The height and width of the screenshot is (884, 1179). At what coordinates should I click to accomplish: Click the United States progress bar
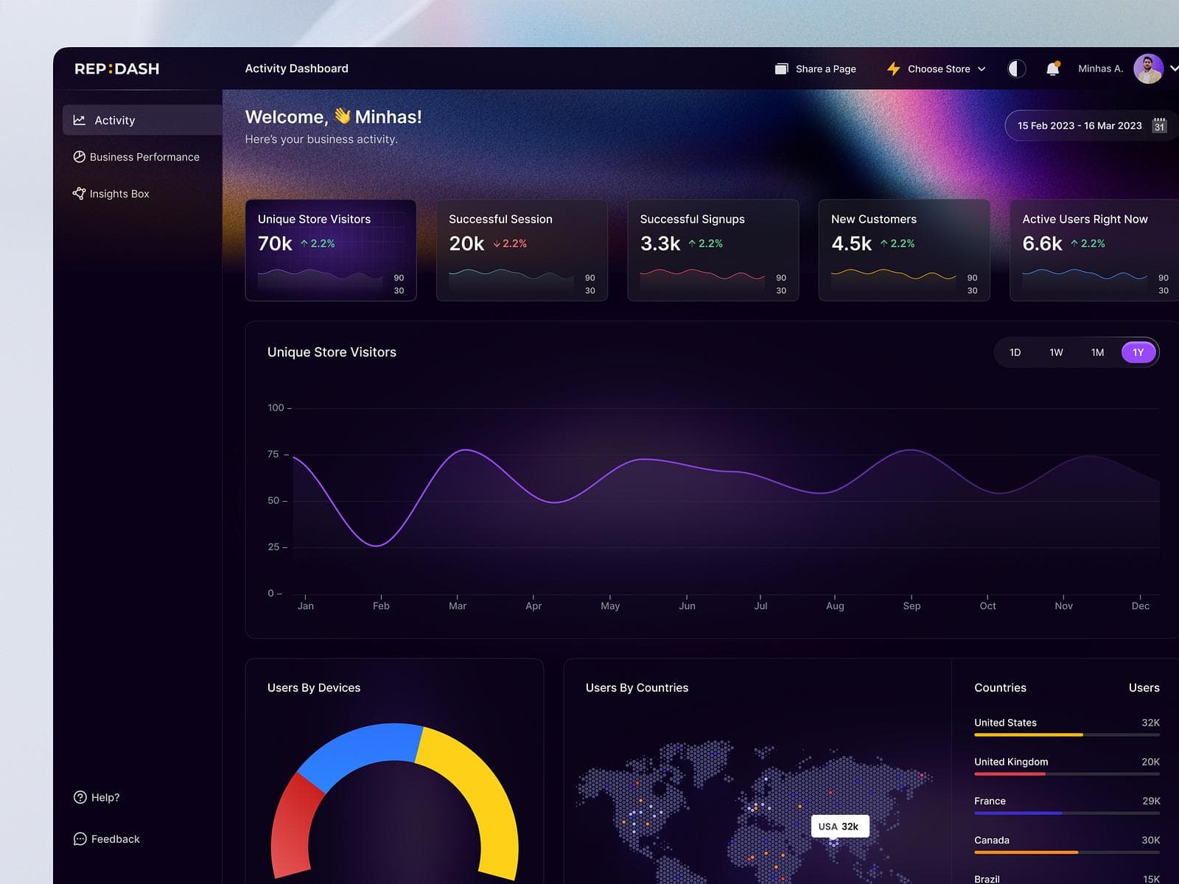click(1067, 734)
